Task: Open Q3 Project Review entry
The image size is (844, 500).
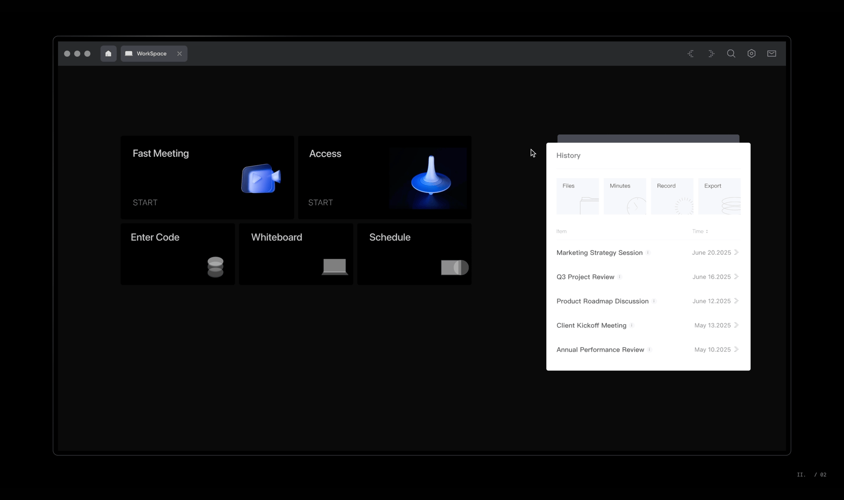Action: (x=585, y=277)
